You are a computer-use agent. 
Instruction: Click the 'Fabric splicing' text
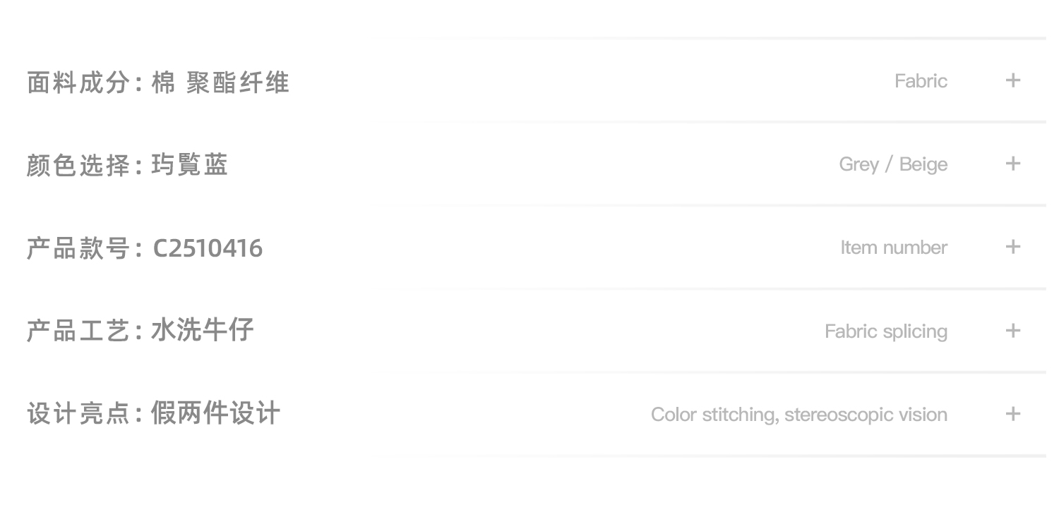point(886,331)
